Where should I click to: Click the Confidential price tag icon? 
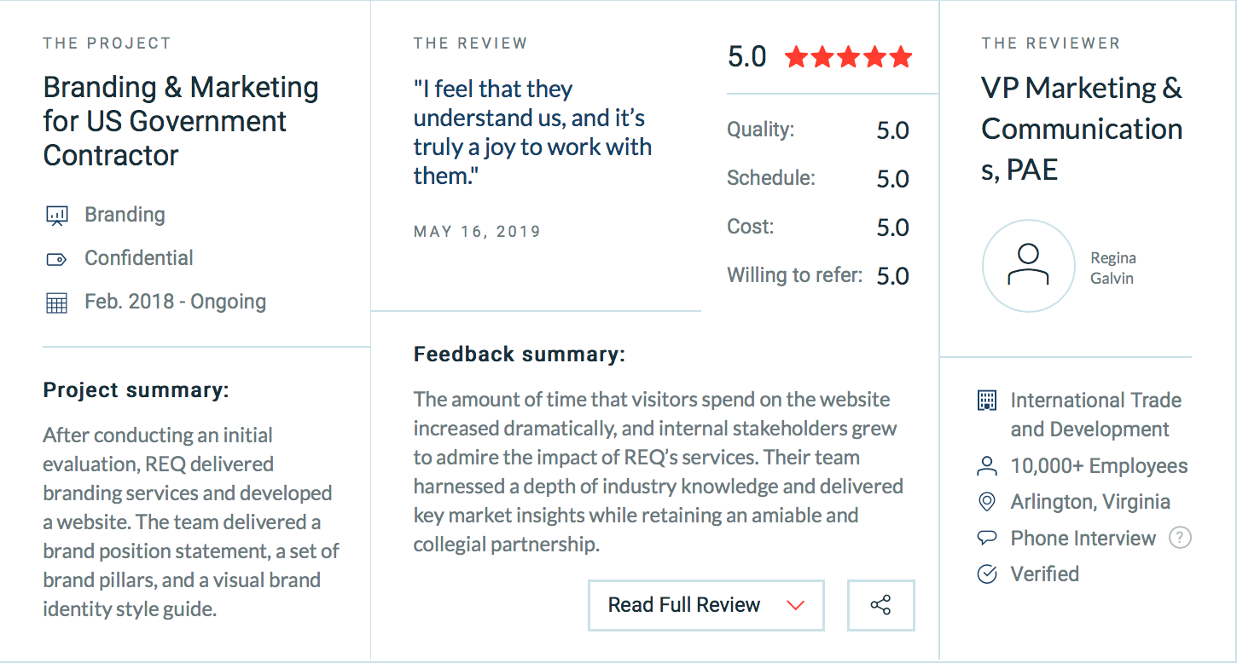coord(56,259)
